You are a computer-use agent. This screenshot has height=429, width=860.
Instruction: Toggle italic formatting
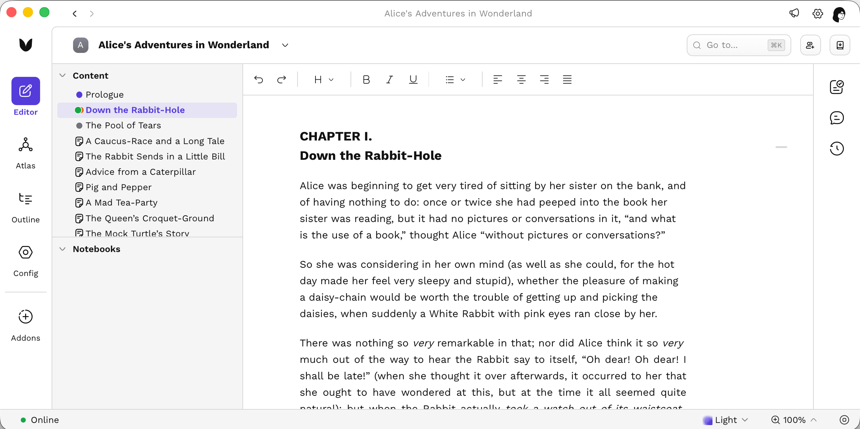click(x=390, y=79)
